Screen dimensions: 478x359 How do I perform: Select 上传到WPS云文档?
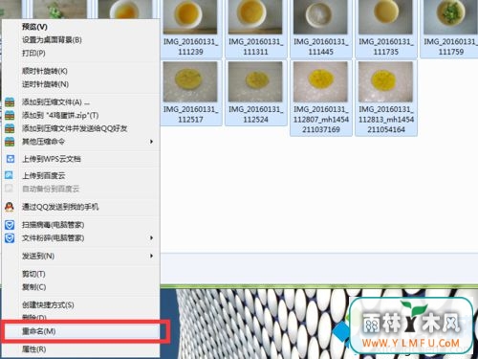(51, 159)
